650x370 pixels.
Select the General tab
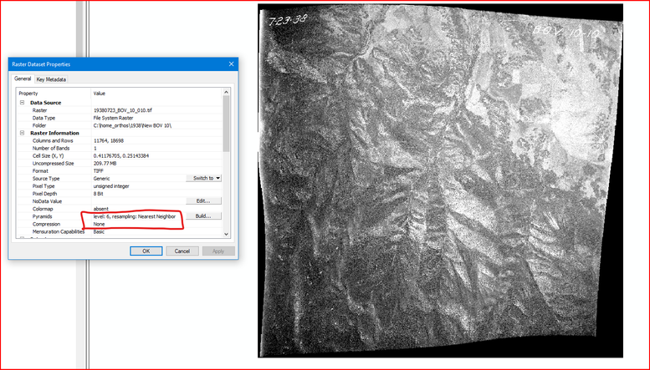click(x=23, y=79)
